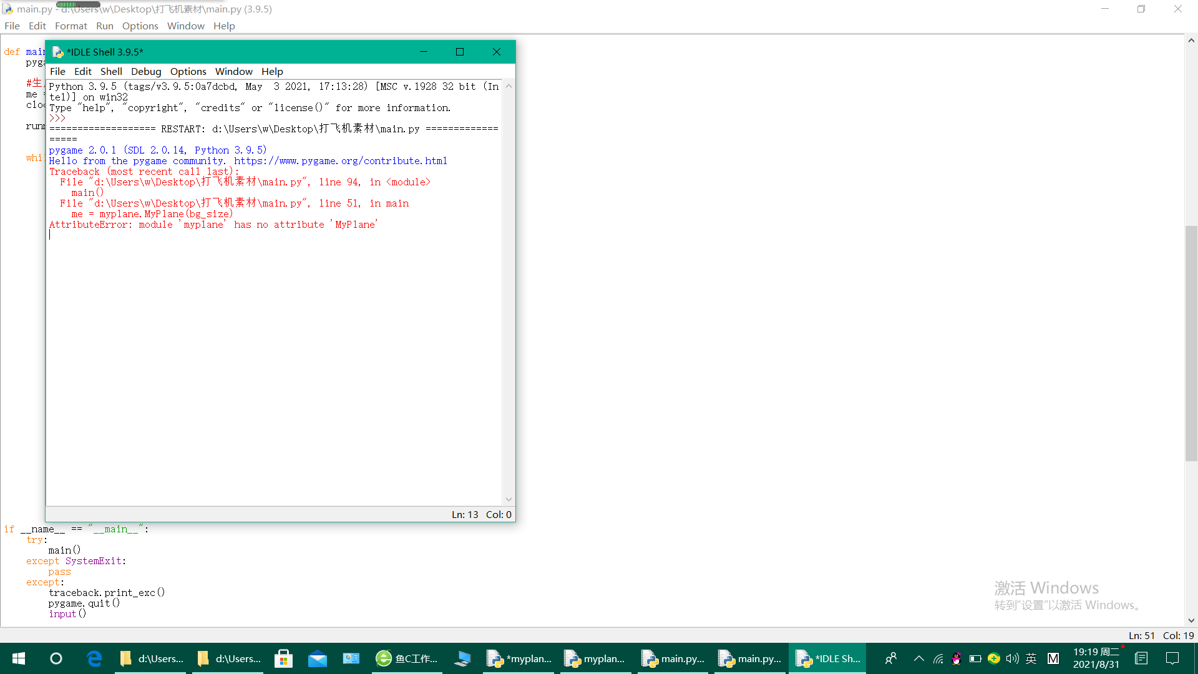Click the IDLE Shell Python title icon
Image resolution: width=1198 pixels, height=674 pixels.
click(57, 52)
